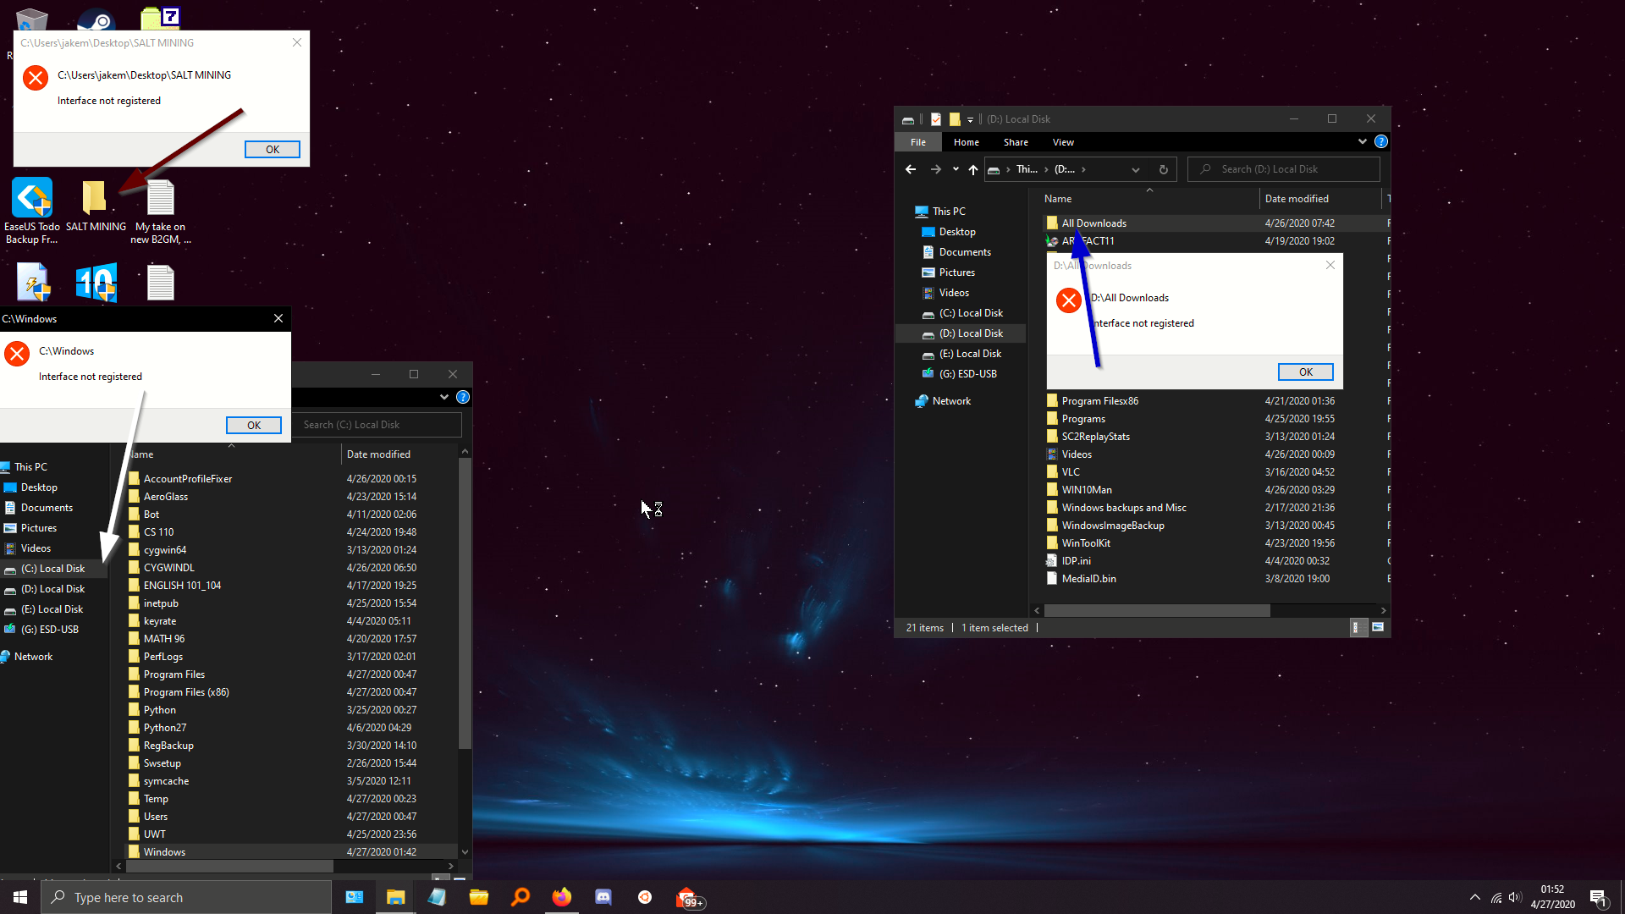This screenshot has width=1625, height=914.
Task: Expand the address bar dropdown in Explorer
Action: (1136, 169)
